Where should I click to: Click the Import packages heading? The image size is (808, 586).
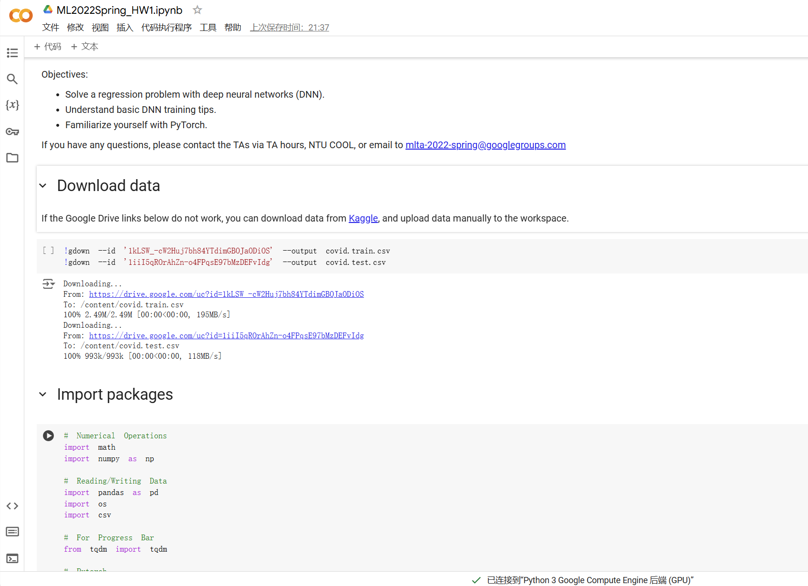(x=115, y=394)
